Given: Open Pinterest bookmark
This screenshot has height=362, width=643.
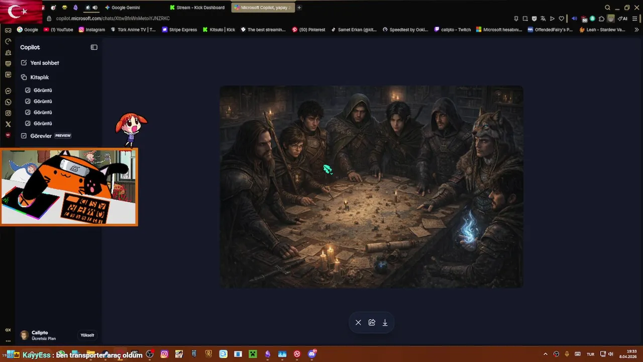Looking at the screenshot, I should [x=308, y=30].
